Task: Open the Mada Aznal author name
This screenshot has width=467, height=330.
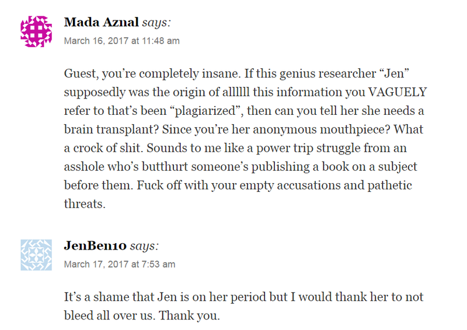Action: 101,22
